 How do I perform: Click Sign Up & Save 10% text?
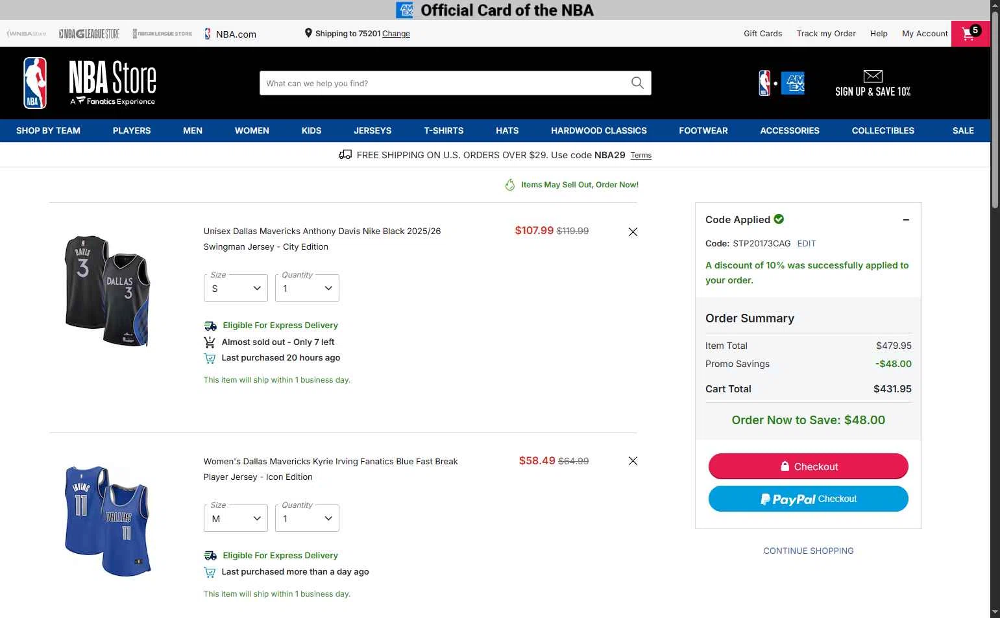(x=873, y=91)
